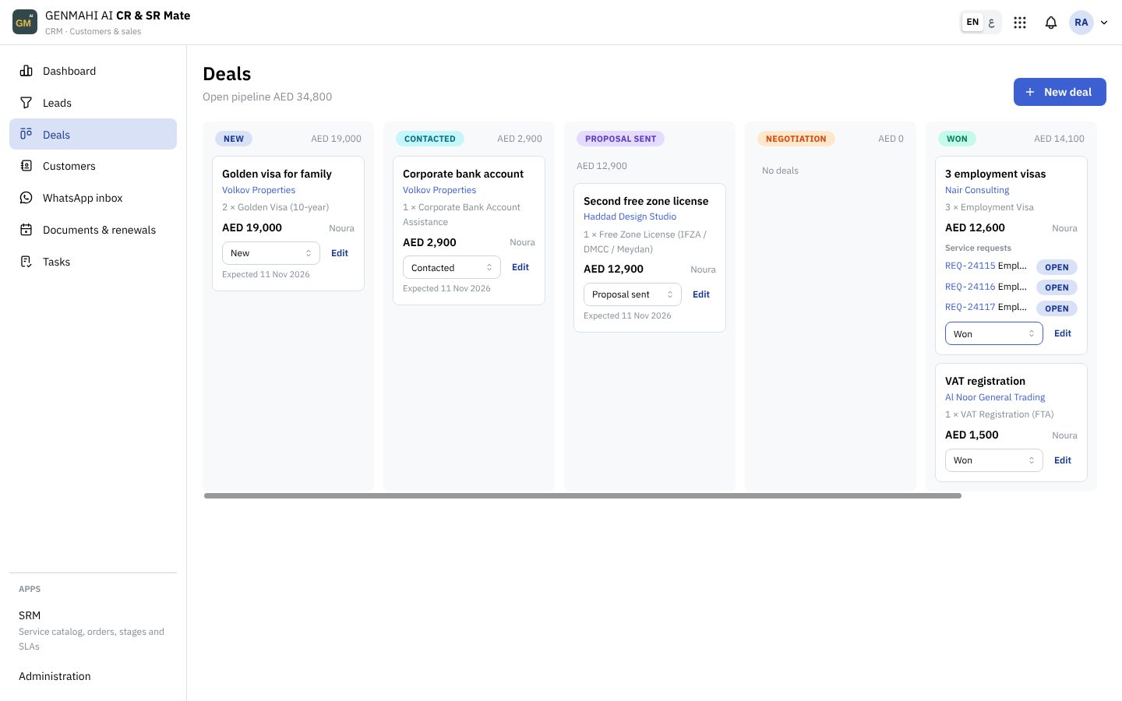Open Documents & renewals

click(x=93, y=230)
